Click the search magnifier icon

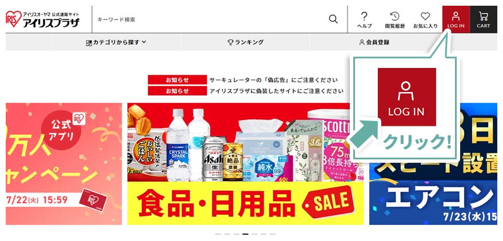tap(333, 19)
